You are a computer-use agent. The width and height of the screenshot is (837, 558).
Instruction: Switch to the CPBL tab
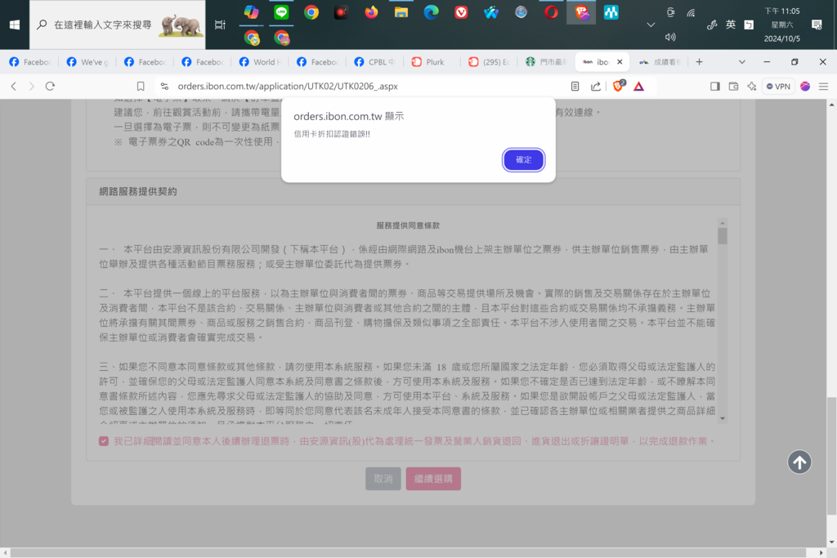pyautogui.click(x=374, y=62)
